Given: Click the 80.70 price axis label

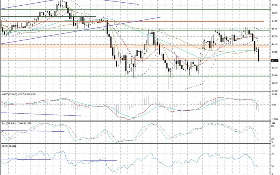Looking at the screenshot, I should click(x=274, y=68).
